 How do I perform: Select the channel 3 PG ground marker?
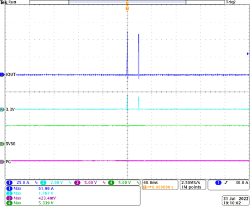click(x=2, y=162)
